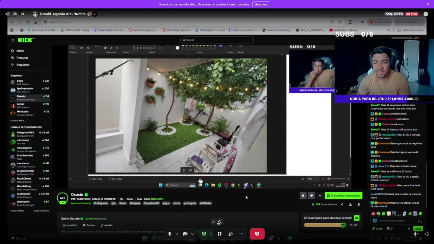Select the Mexicano Counter-Strike 2 channel

point(30,113)
